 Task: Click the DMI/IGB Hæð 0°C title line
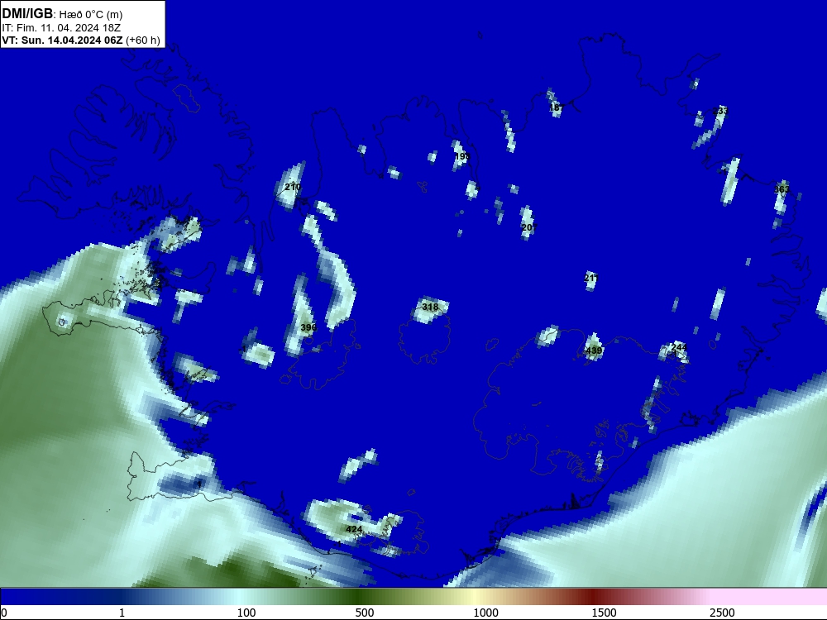(62, 14)
